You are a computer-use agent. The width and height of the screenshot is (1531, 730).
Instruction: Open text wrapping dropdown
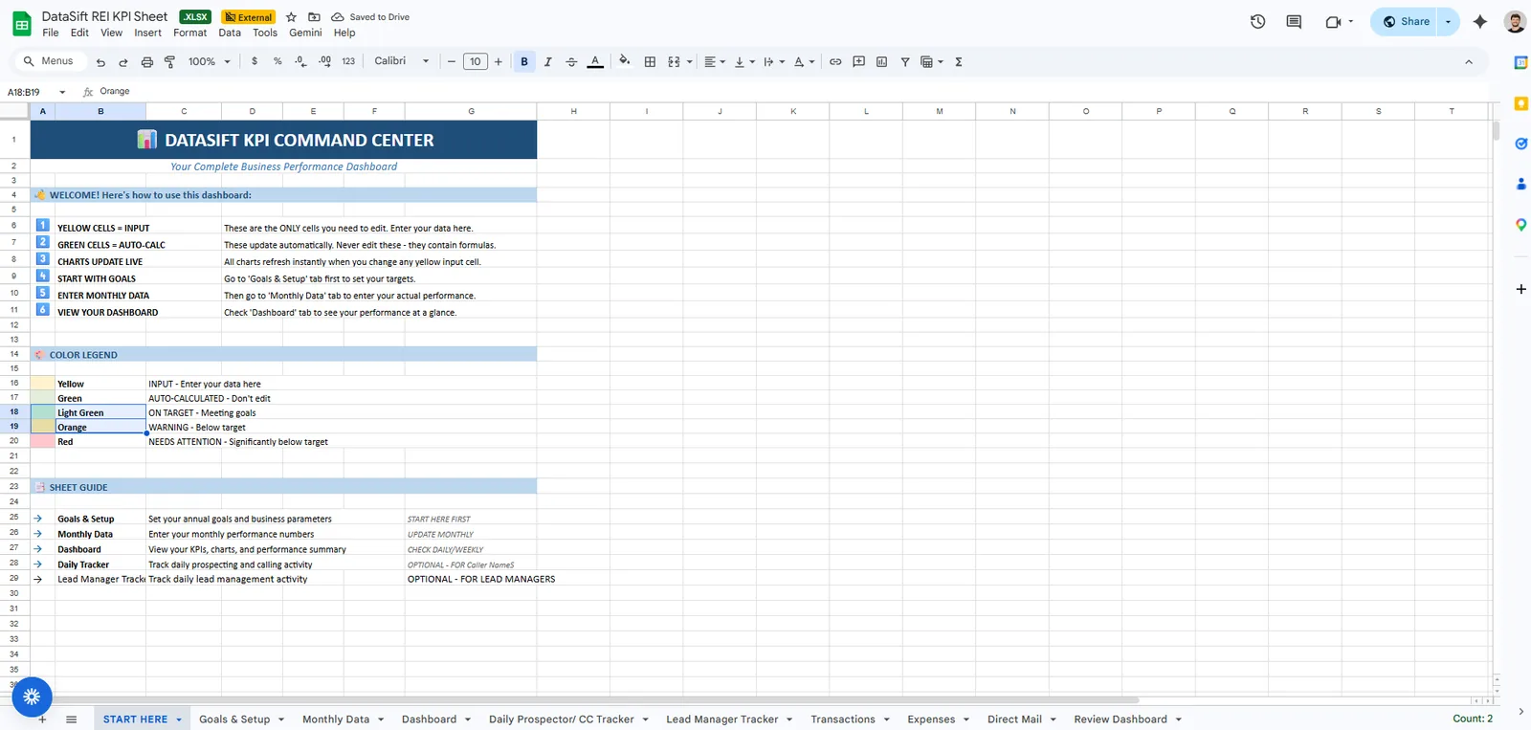pos(774,61)
